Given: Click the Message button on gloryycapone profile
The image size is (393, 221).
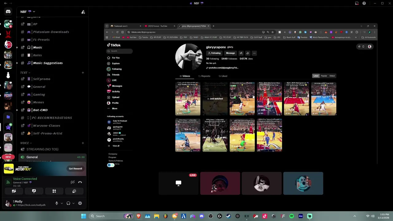Looking at the screenshot, I should point(230,53).
